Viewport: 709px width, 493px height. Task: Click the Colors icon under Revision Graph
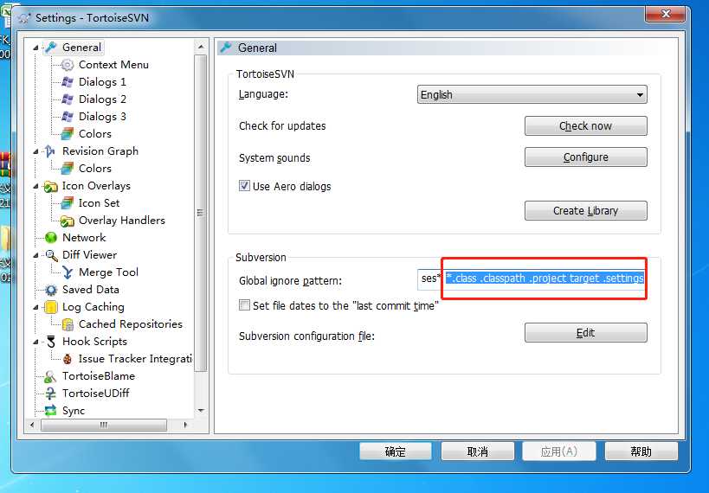click(68, 169)
